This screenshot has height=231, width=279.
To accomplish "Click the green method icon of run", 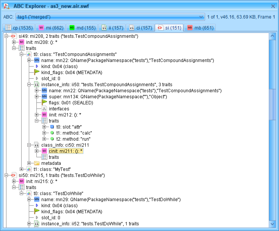I will click(x=52, y=139).
